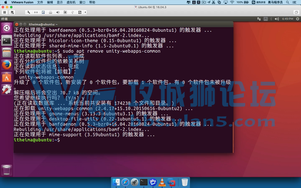Click the Ubuntu input method indicator
Viewport: 301px width, 188px height.
pos(265,19)
